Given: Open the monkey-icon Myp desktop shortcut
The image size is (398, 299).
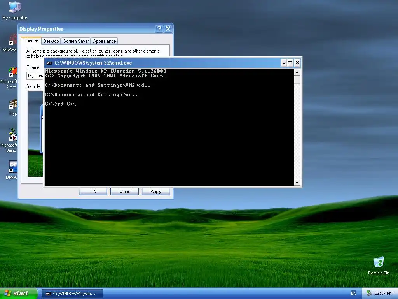Looking at the screenshot, I should click(13, 107).
